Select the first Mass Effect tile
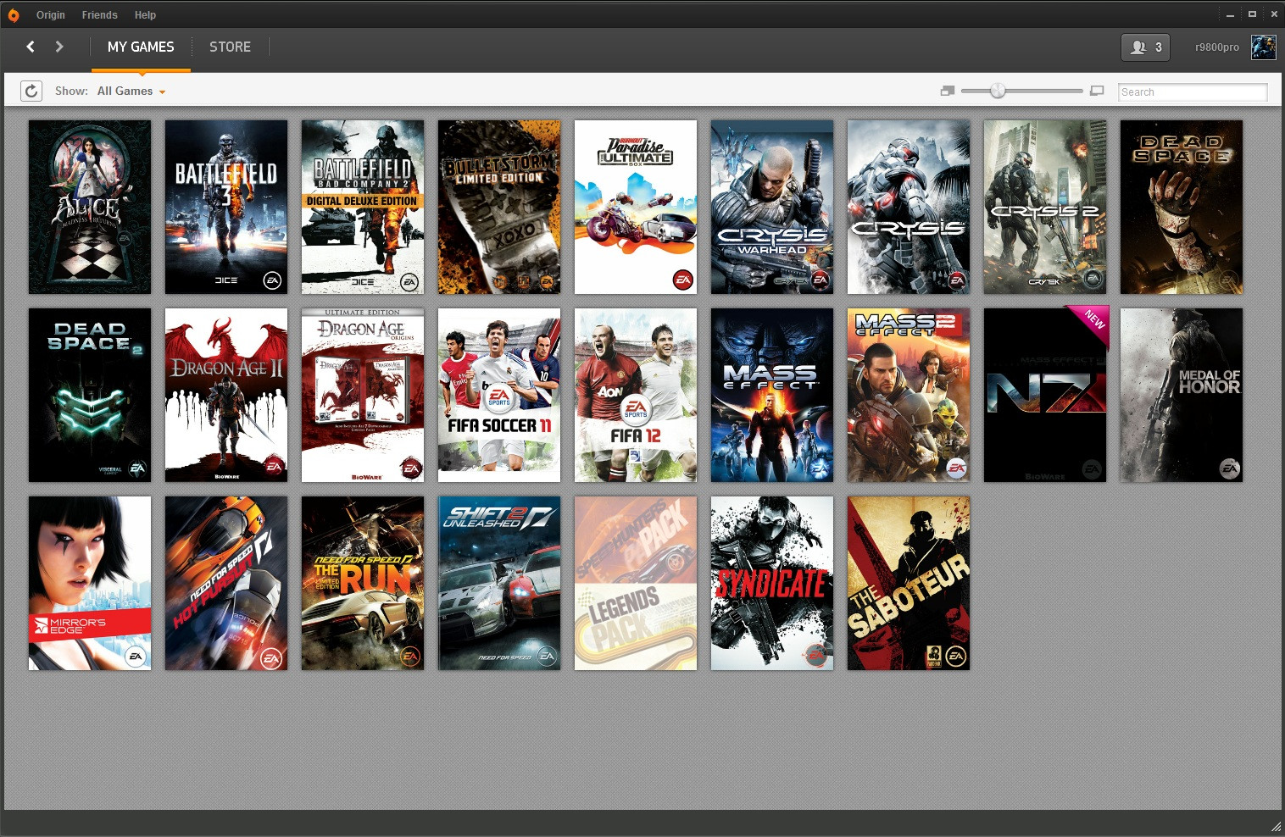Image resolution: width=1285 pixels, height=837 pixels. tap(772, 395)
